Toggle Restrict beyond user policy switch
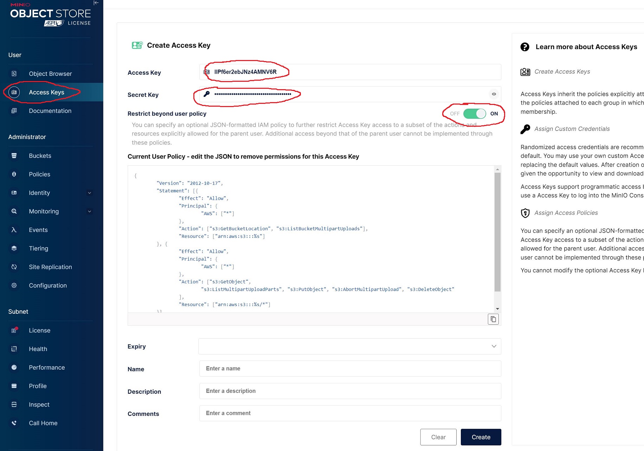This screenshot has width=644, height=451. click(x=474, y=114)
